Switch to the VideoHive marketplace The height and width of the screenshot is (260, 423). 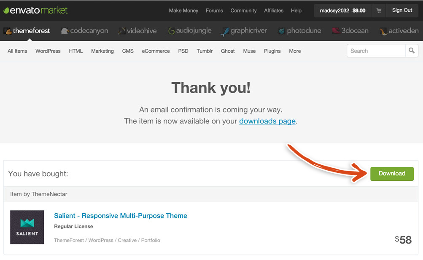click(137, 31)
